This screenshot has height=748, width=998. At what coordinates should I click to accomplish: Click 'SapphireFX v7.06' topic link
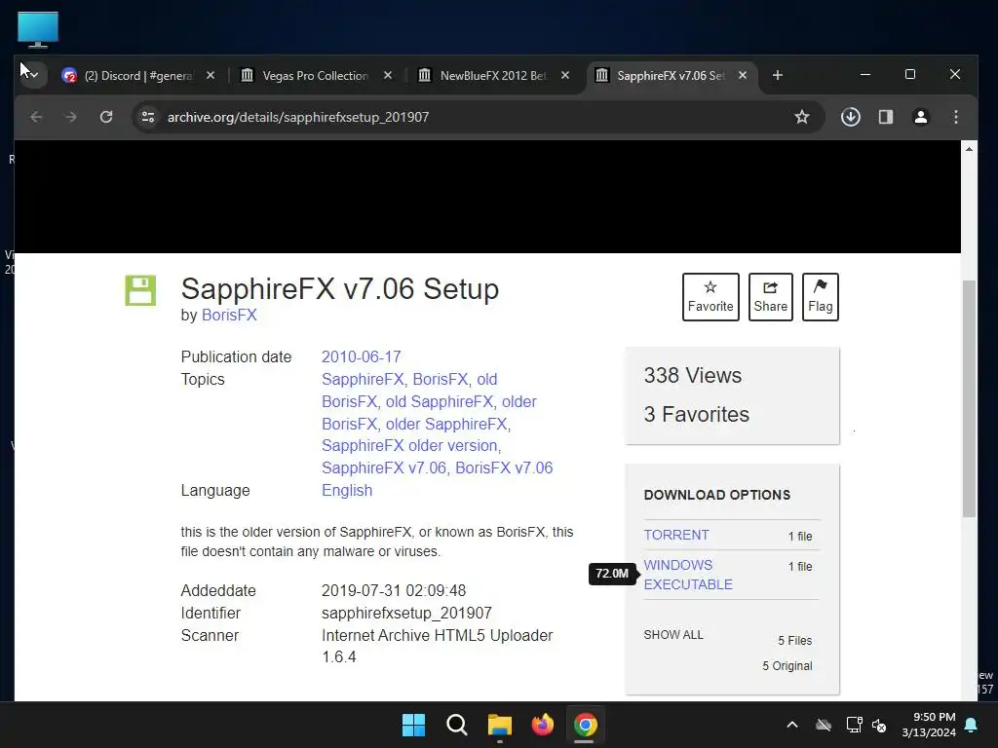click(x=384, y=467)
